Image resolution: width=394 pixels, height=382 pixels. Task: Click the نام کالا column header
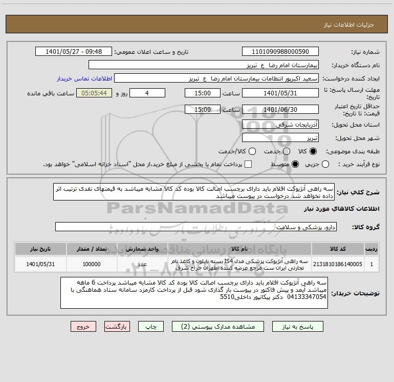point(239,249)
